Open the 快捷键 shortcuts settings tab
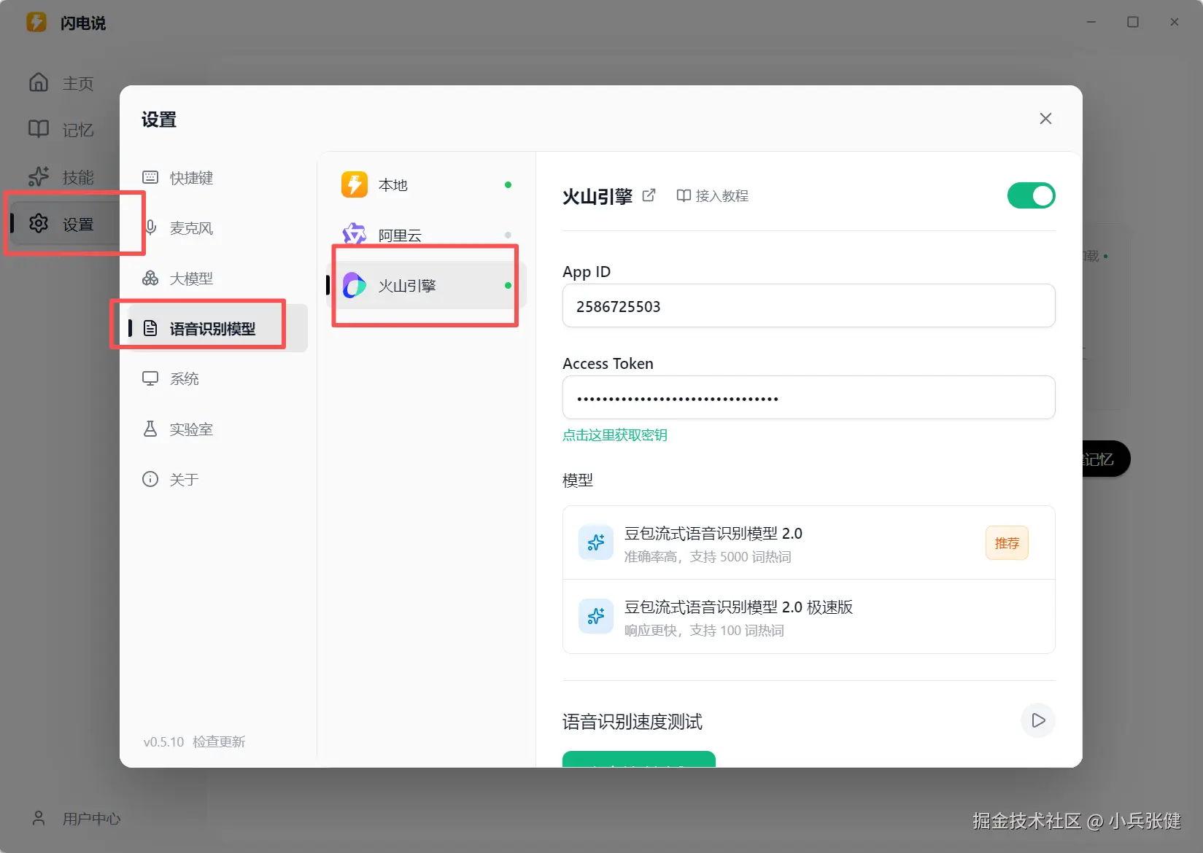The width and height of the screenshot is (1203, 853). pyautogui.click(x=218, y=178)
